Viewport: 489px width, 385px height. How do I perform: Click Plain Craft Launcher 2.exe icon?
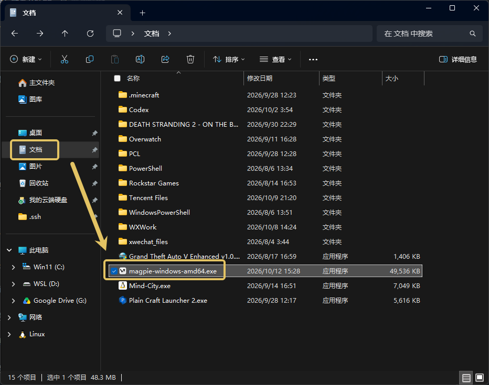coord(123,300)
